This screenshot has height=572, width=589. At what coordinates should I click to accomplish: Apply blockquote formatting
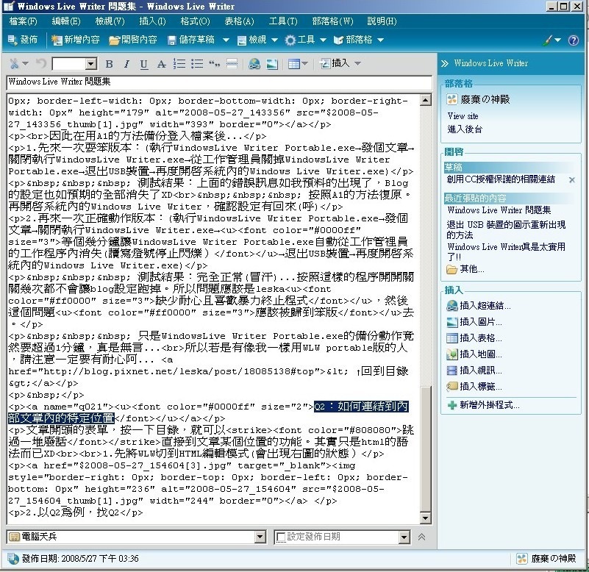coord(214,63)
